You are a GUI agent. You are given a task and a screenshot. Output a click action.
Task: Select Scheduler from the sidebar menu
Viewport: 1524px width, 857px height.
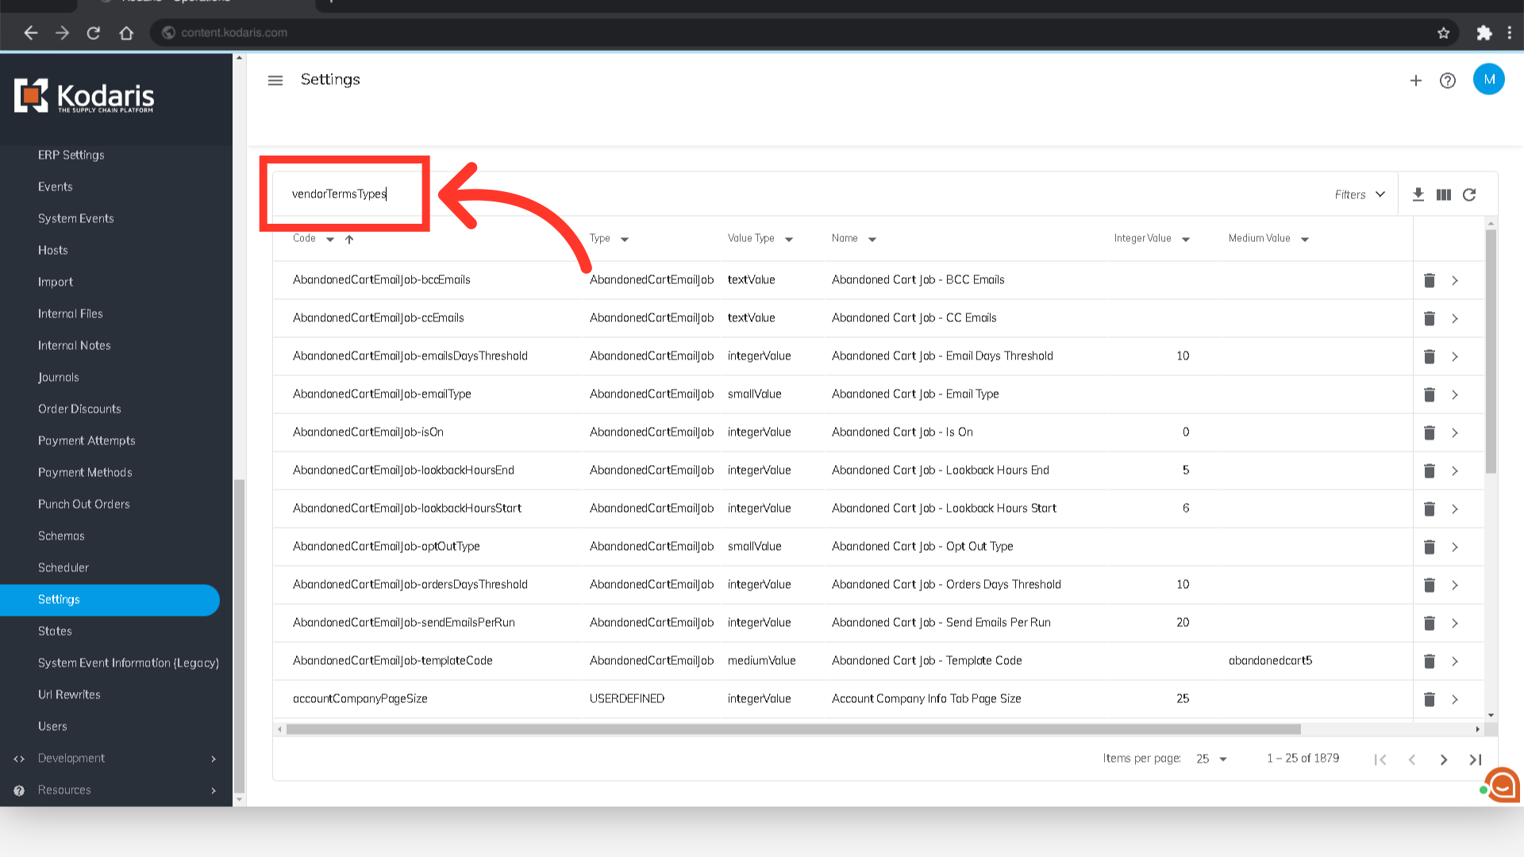tap(63, 567)
